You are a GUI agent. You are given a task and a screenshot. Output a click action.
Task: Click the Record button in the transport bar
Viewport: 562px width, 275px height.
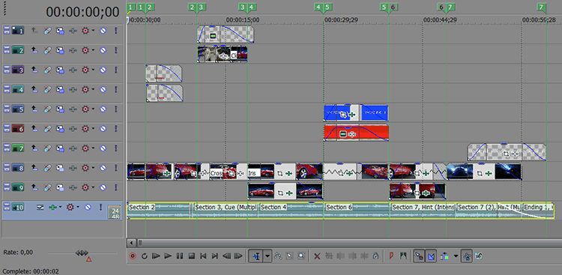coord(133,256)
